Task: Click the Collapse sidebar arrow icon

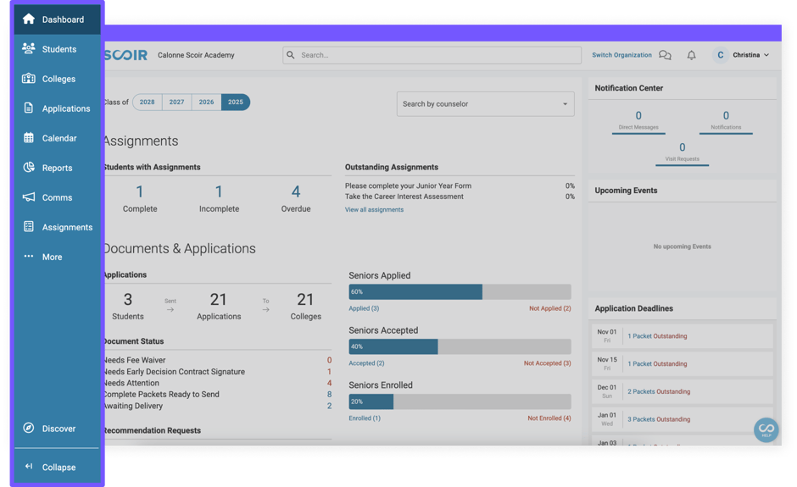Action: click(29, 466)
